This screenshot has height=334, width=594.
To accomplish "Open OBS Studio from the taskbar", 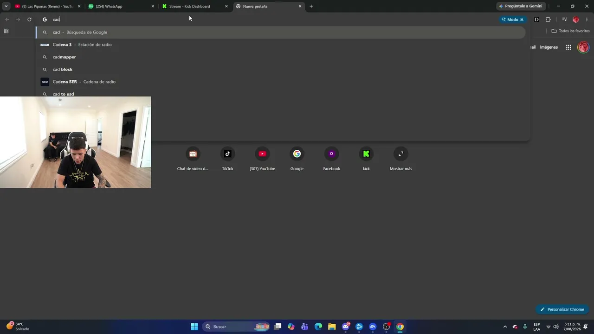I will click(387, 327).
